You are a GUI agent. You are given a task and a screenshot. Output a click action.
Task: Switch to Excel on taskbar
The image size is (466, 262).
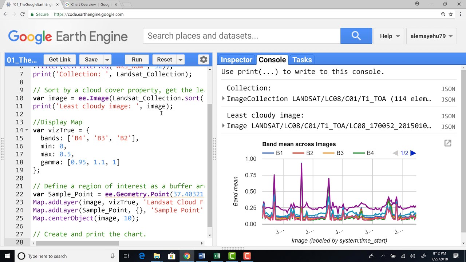point(217,256)
